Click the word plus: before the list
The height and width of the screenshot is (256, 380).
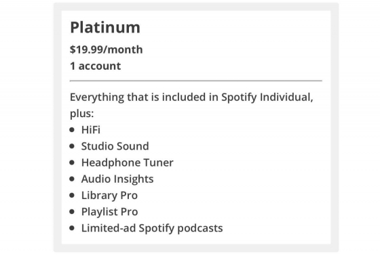point(81,114)
